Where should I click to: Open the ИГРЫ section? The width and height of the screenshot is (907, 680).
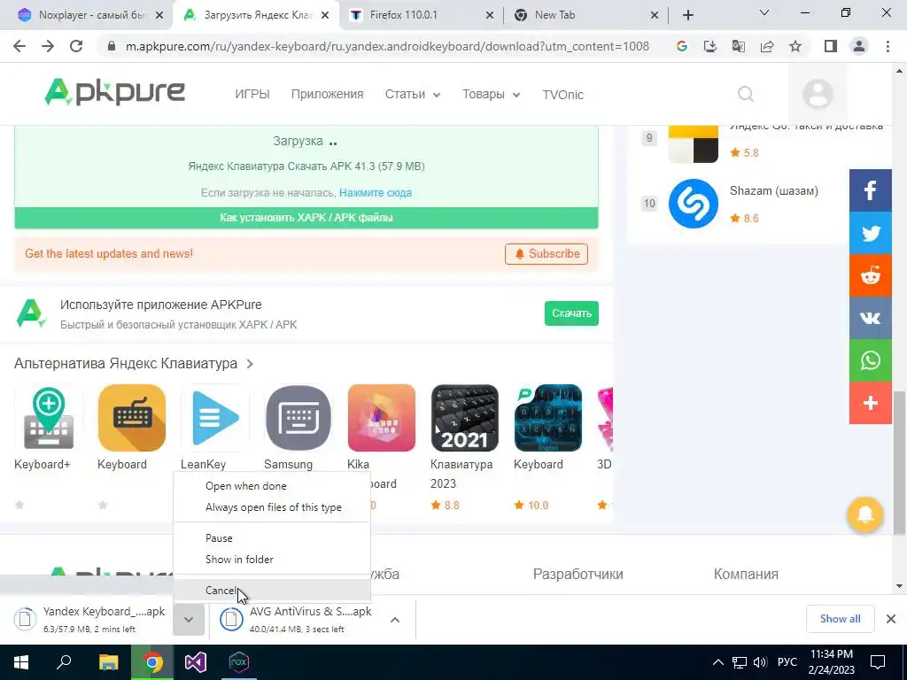pyautogui.click(x=252, y=94)
